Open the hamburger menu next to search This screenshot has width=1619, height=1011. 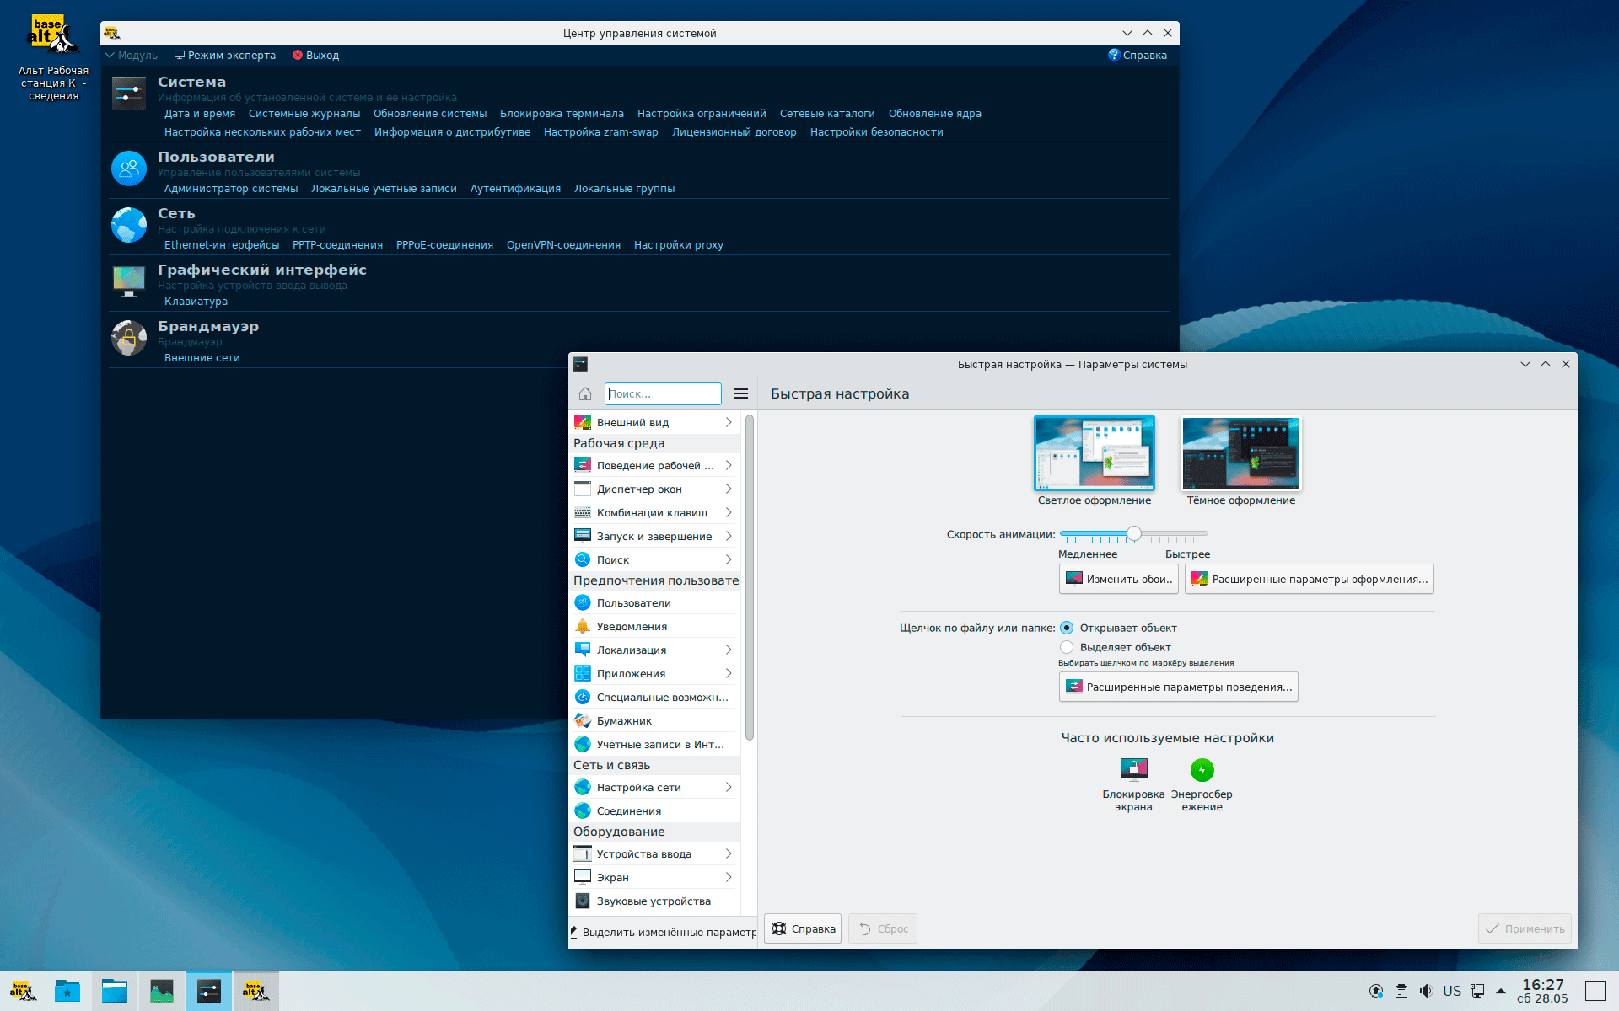click(x=741, y=393)
